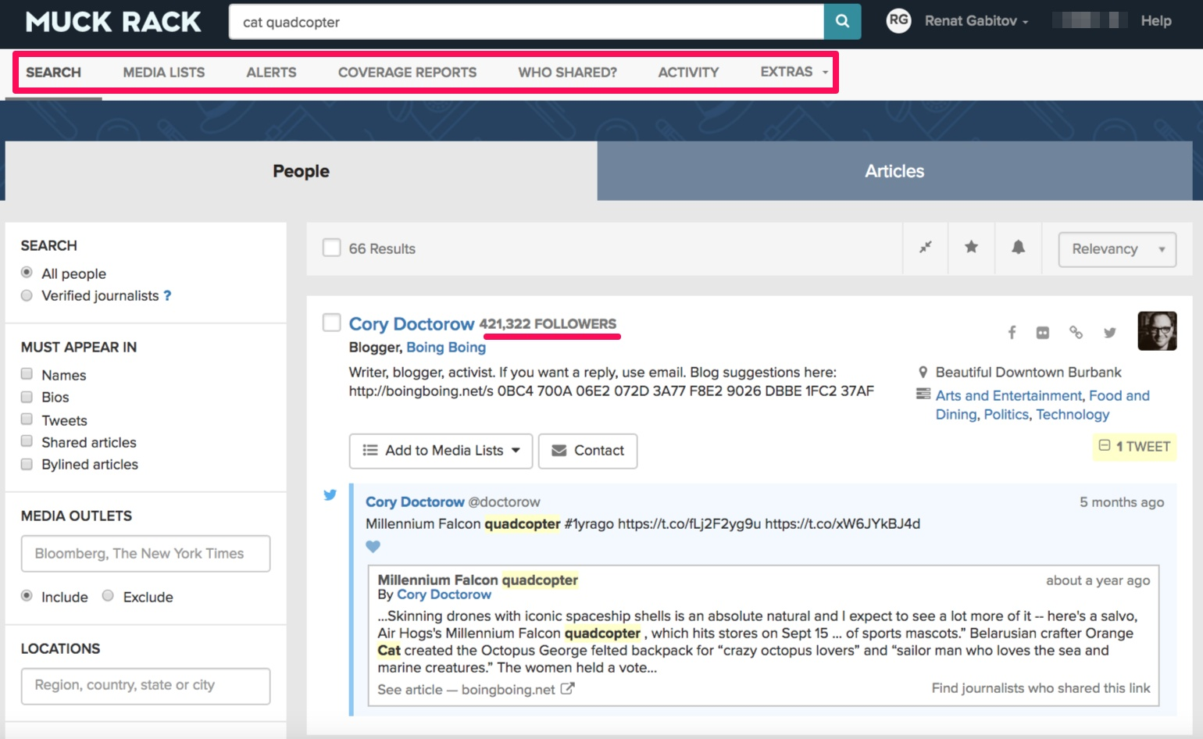
Task: Go to Media Lists
Action: click(164, 72)
